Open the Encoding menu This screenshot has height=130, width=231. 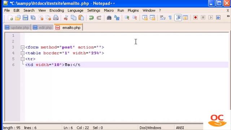(57, 10)
